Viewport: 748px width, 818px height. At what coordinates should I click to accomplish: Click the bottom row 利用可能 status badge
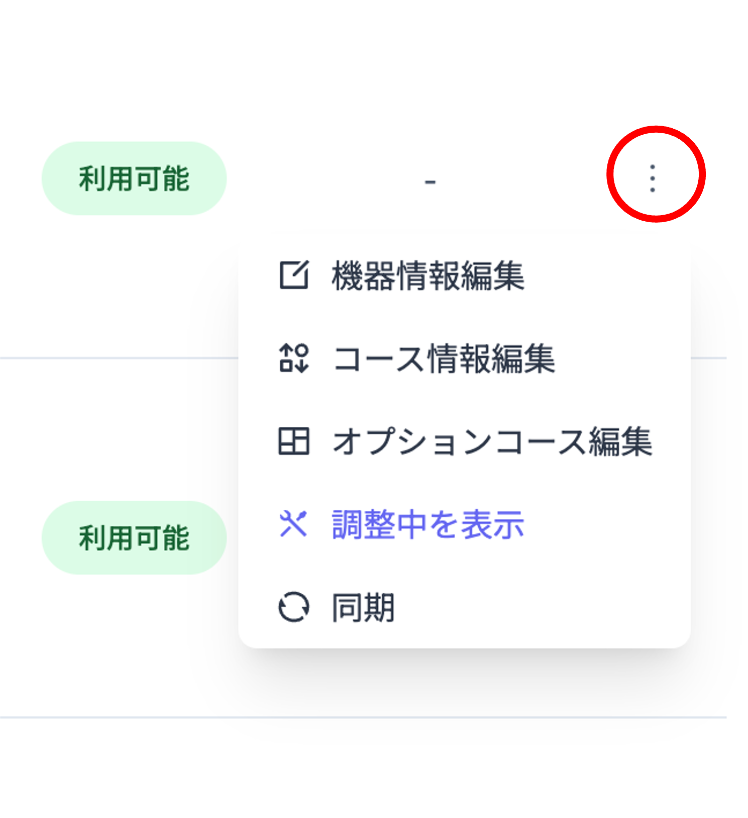(x=134, y=537)
